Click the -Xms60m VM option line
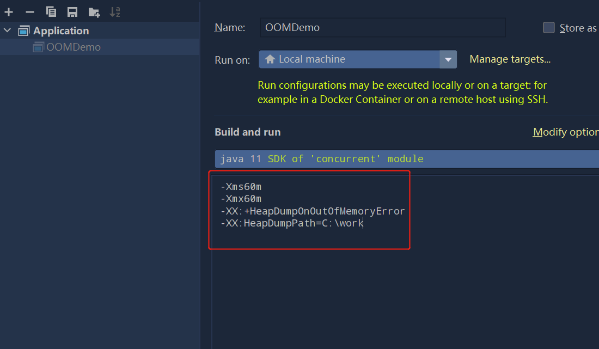The image size is (599, 349). tap(241, 187)
